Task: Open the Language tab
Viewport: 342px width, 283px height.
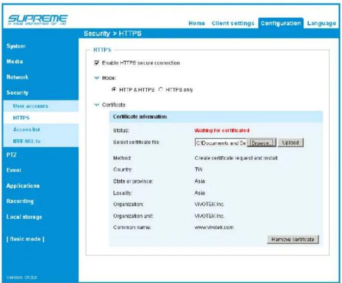Action: pos(321,23)
